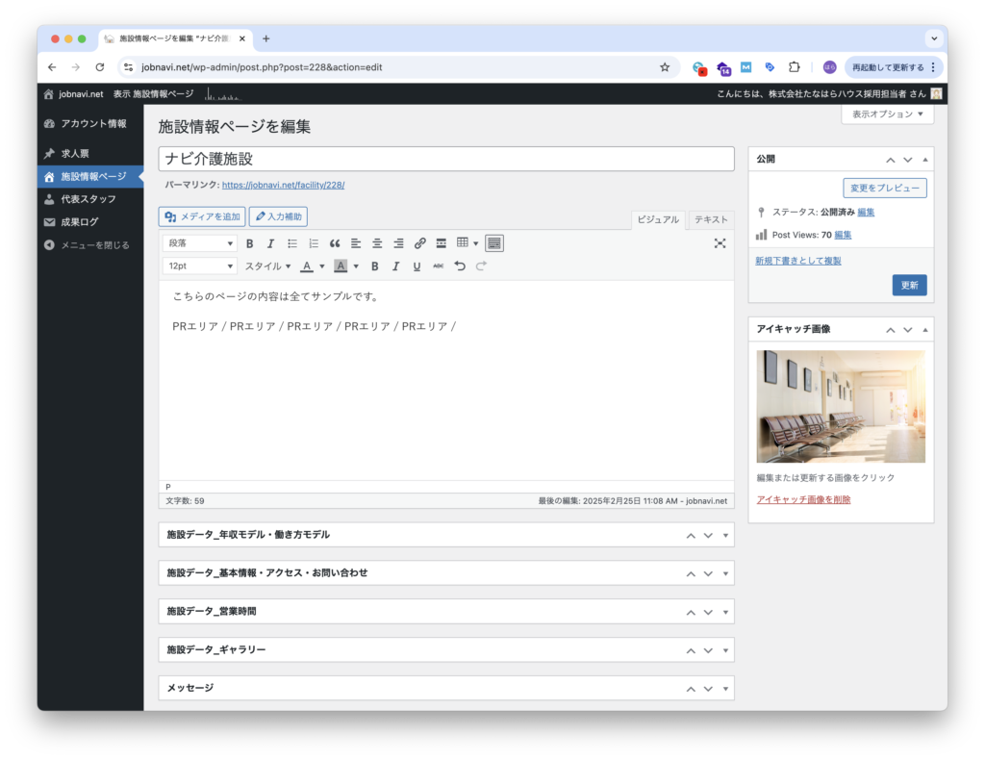Open 求人票 in the sidebar menu
The height and width of the screenshot is (760, 985).
75,154
